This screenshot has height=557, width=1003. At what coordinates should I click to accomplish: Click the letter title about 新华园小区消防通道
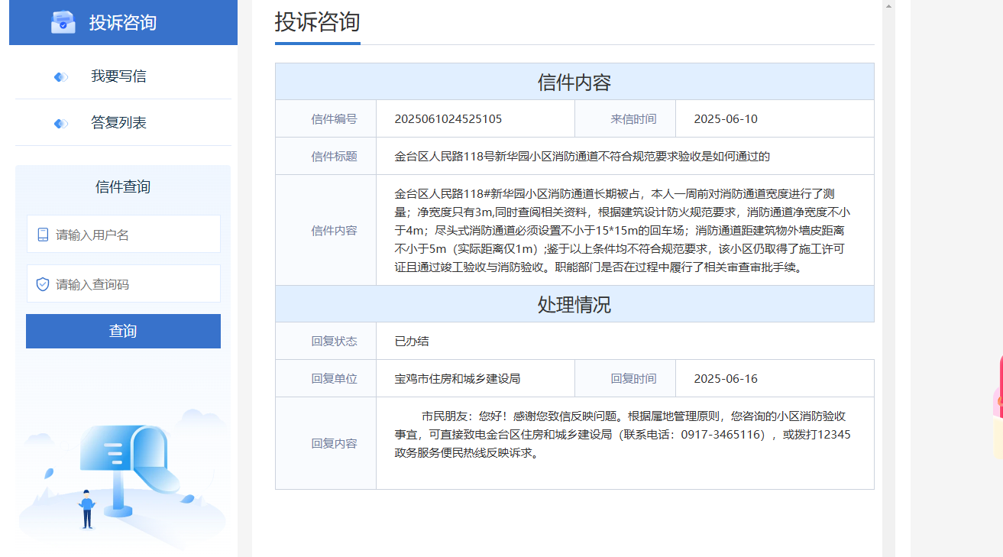(581, 157)
